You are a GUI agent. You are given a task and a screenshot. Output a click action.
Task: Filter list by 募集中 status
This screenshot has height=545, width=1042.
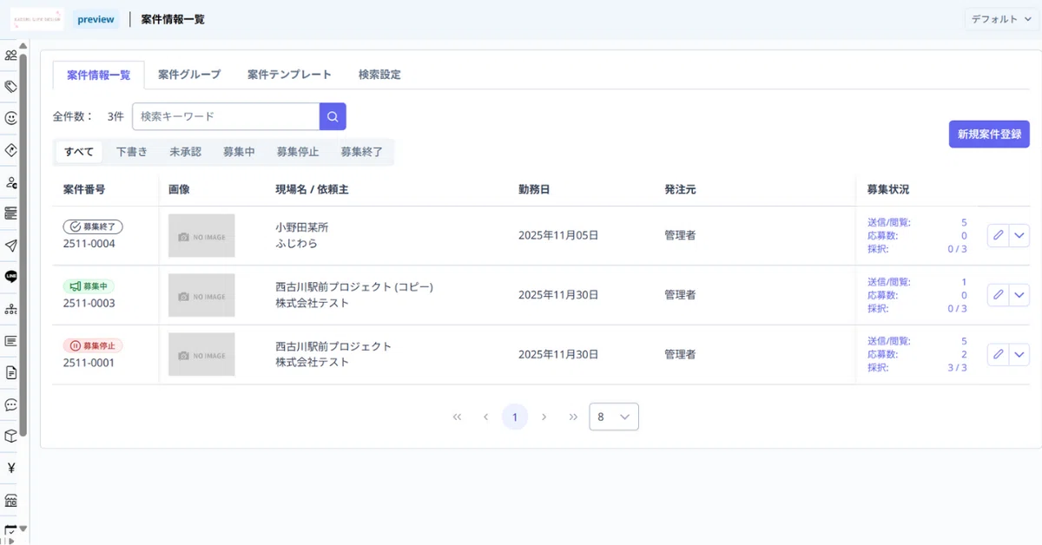(239, 152)
